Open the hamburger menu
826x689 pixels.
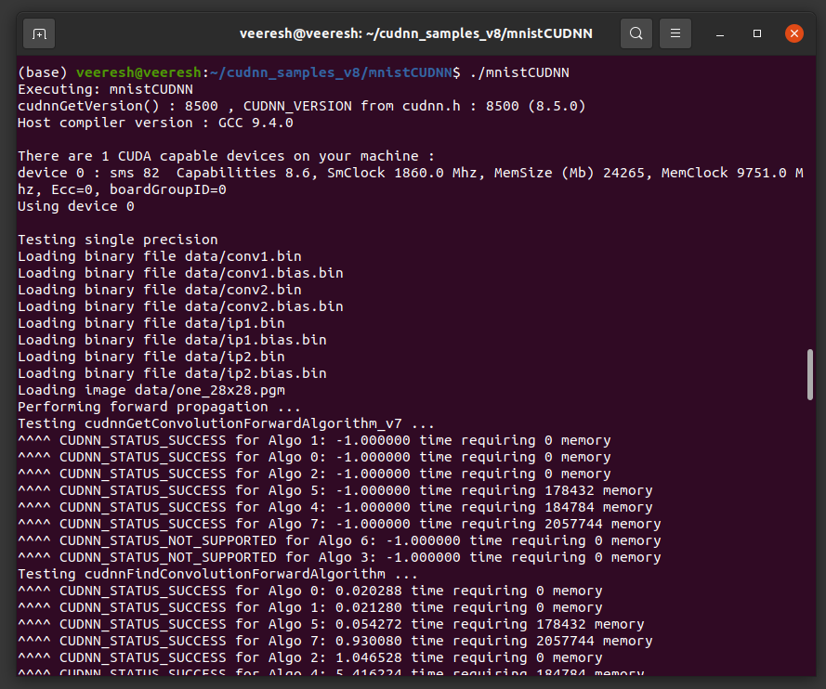click(675, 33)
